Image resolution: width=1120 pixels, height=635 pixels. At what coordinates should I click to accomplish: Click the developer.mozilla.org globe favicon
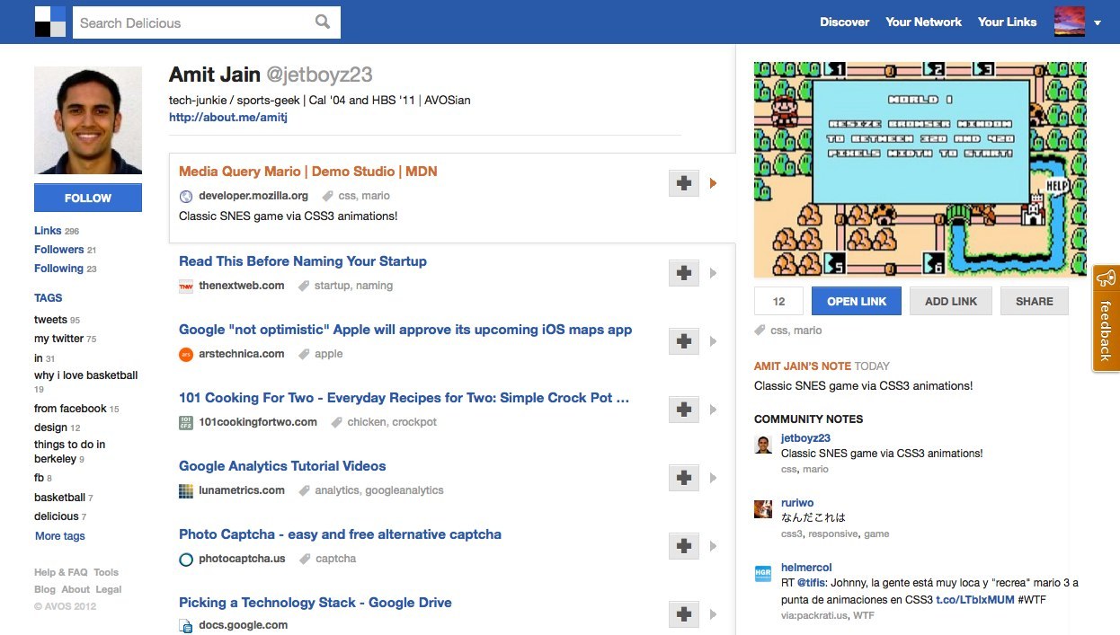(186, 197)
